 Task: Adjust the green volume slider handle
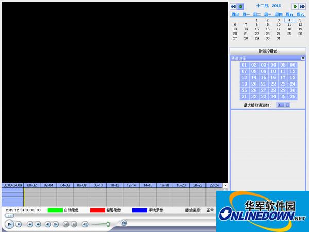(x=108, y=224)
